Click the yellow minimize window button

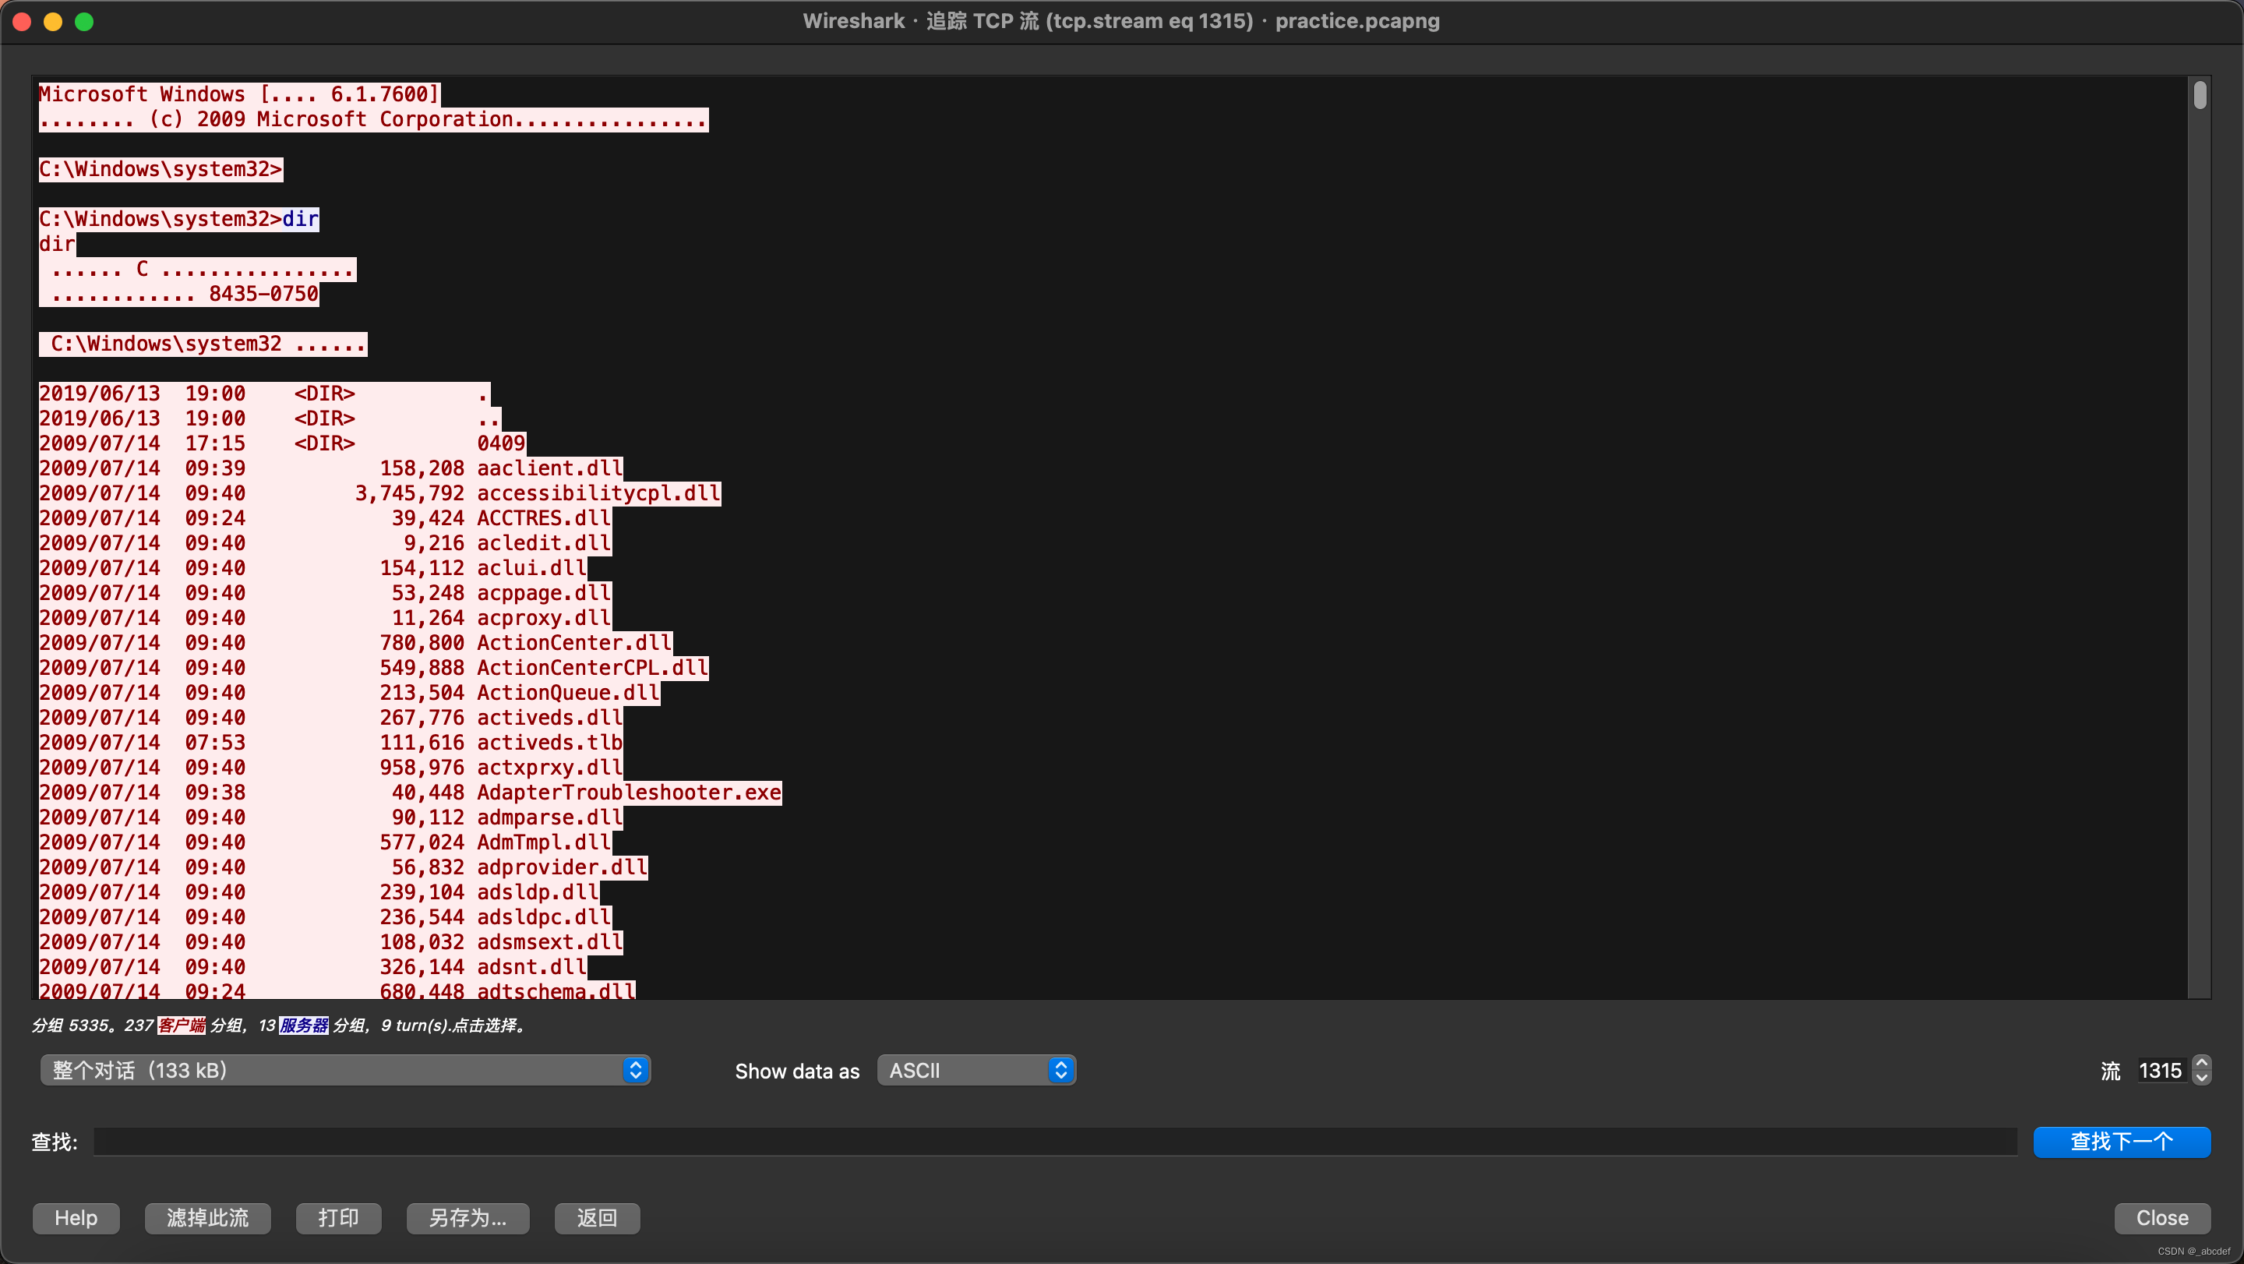(53, 22)
